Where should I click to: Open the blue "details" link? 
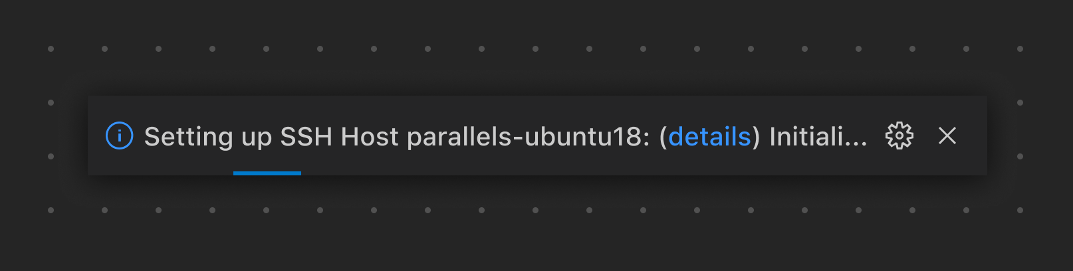[709, 136]
